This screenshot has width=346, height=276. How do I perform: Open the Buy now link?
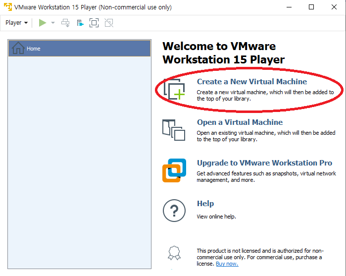(227, 264)
